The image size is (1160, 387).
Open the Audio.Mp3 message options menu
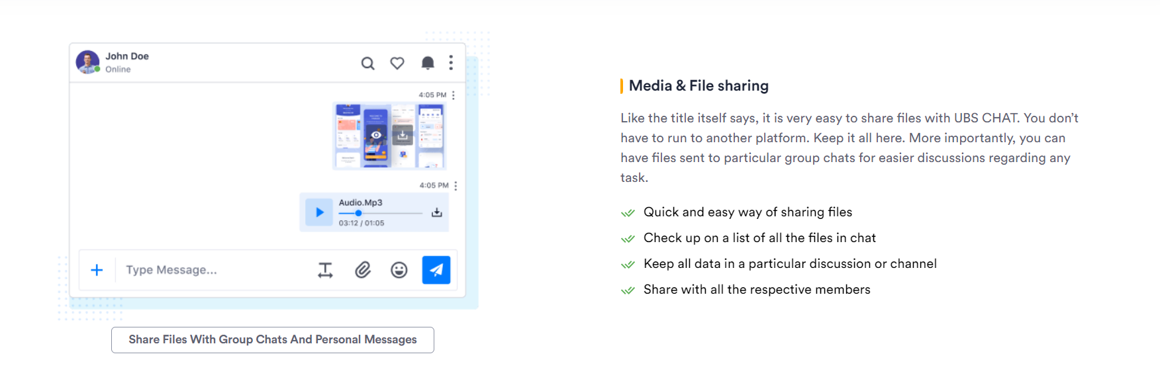(456, 186)
